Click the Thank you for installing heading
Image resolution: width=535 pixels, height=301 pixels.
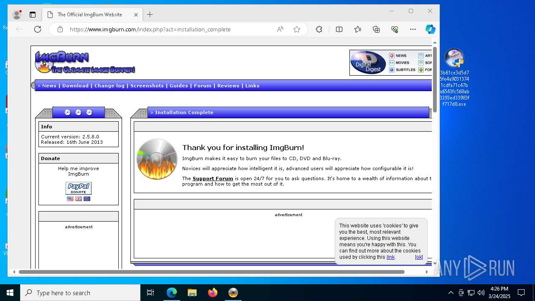pos(243,148)
